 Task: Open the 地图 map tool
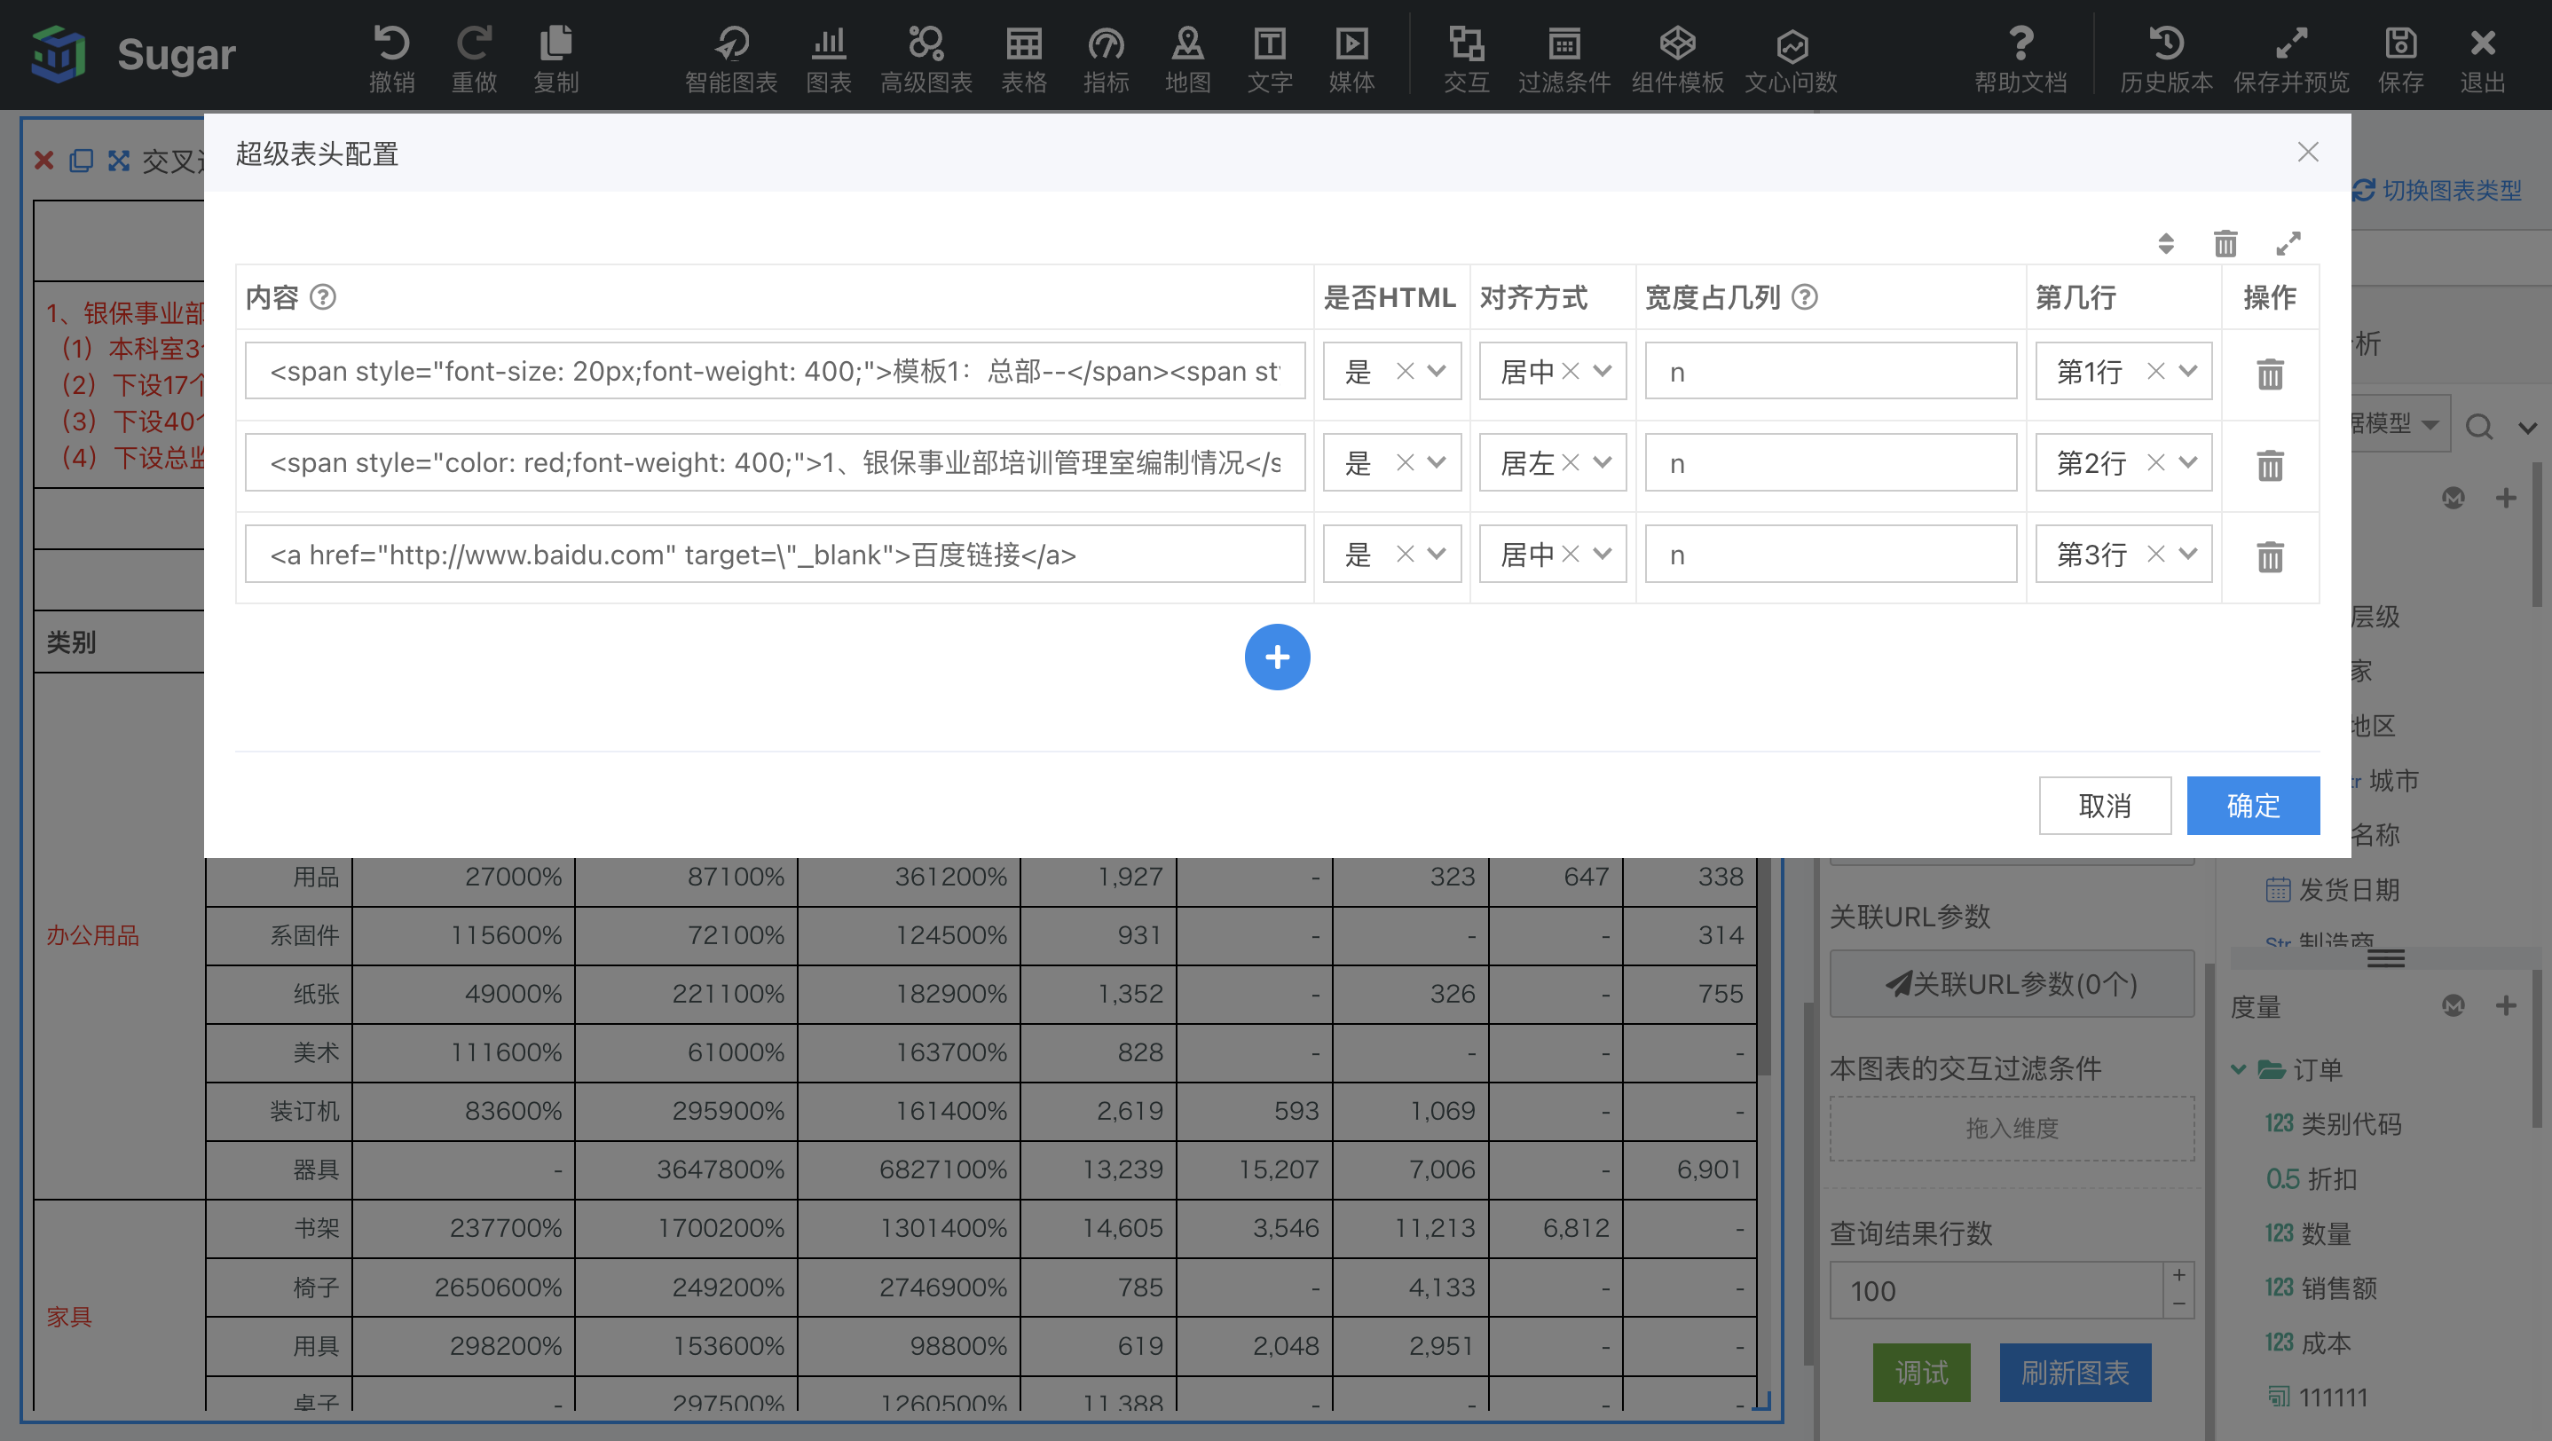[1188, 58]
